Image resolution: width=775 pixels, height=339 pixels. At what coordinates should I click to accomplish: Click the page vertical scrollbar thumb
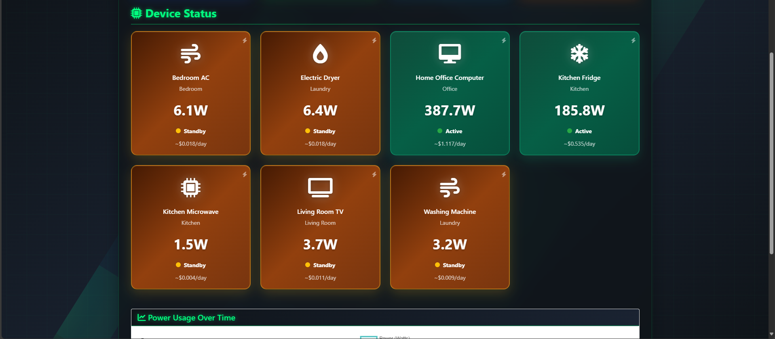click(x=771, y=153)
